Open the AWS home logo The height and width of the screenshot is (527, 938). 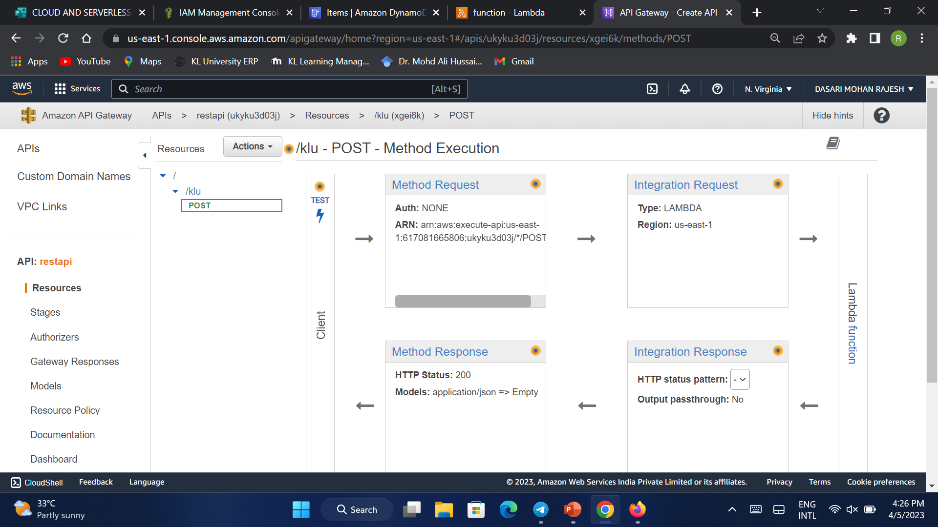click(22, 89)
